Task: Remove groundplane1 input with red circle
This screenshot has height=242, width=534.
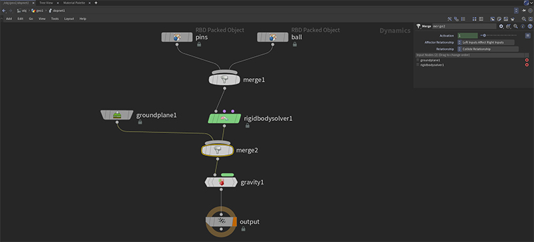Action: (x=527, y=60)
